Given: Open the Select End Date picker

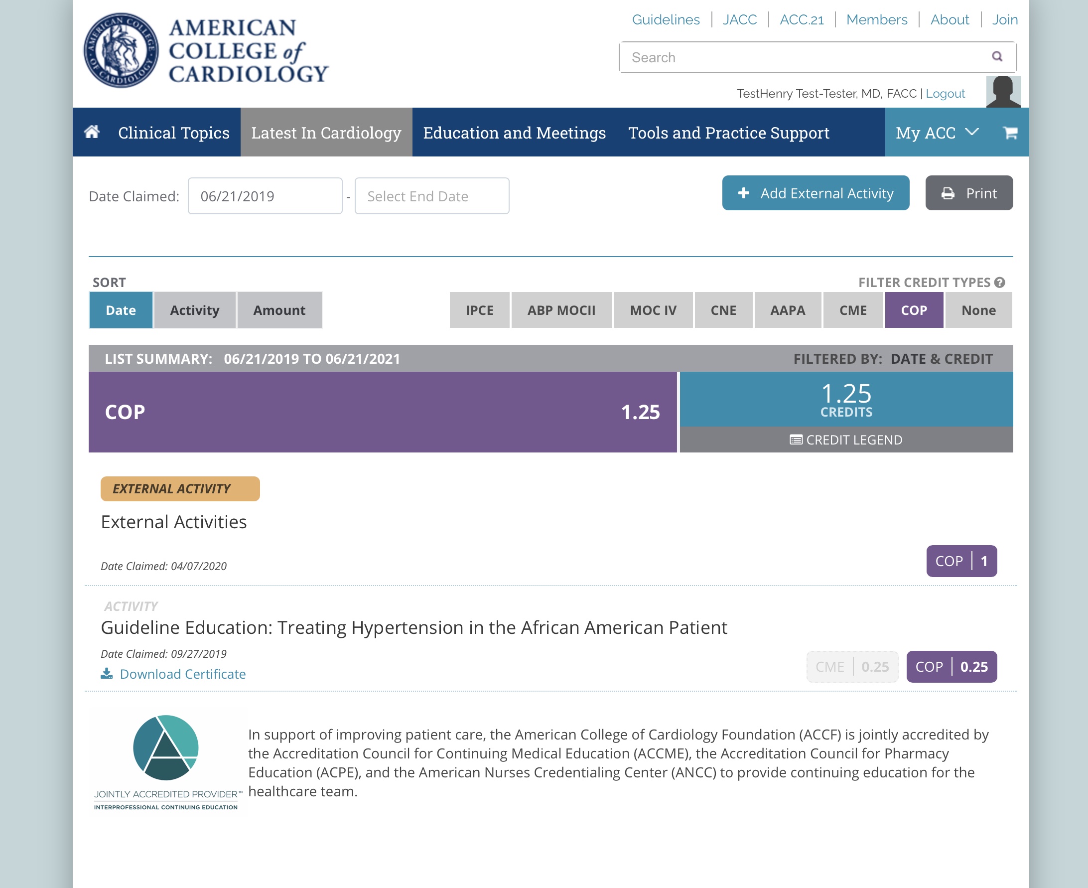Looking at the screenshot, I should tap(431, 196).
